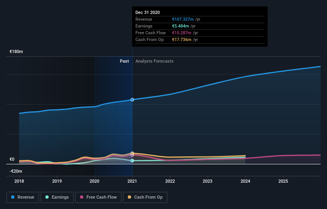Click the 2021 x-axis label
This screenshot has height=209, width=327.
(x=132, y=181)
